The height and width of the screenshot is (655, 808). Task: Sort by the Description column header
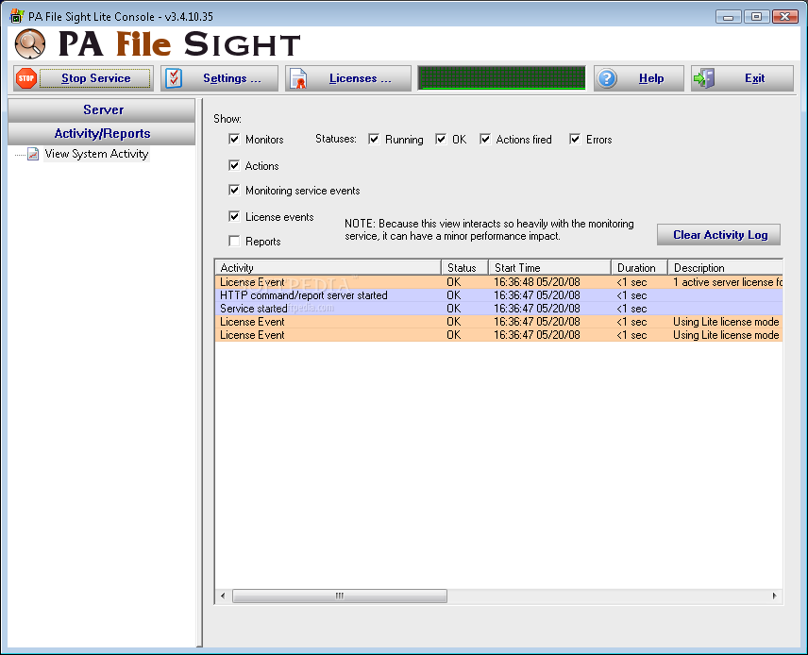pos(726,267)
